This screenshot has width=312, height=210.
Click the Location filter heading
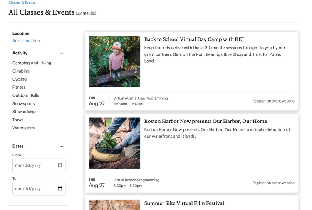click(x=21, y=34)
